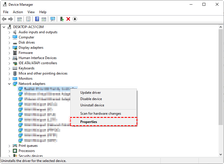Click the red X Uninstall device icon

click(68, 19)
